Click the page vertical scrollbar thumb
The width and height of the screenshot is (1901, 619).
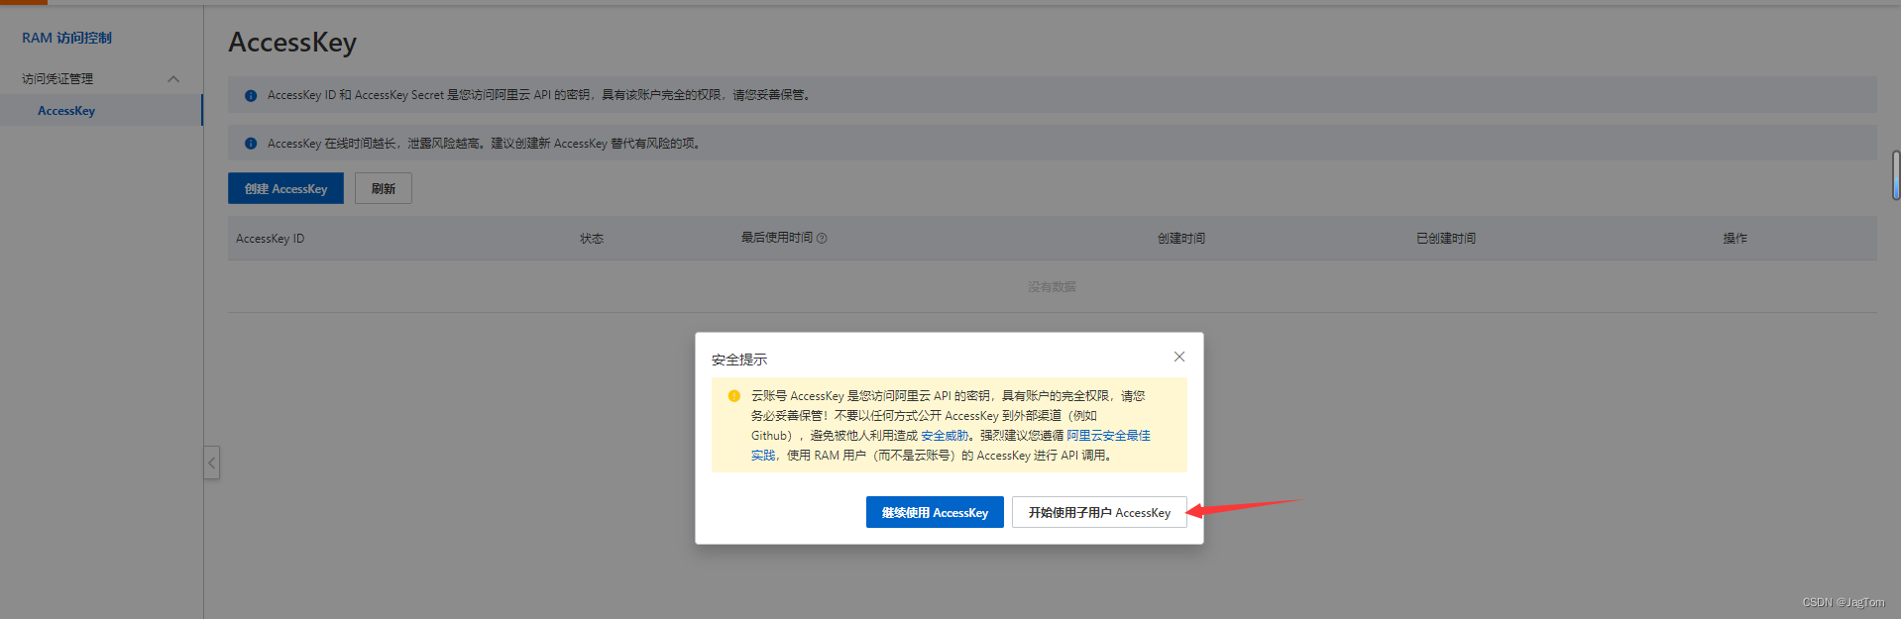tap(1896, 175)
